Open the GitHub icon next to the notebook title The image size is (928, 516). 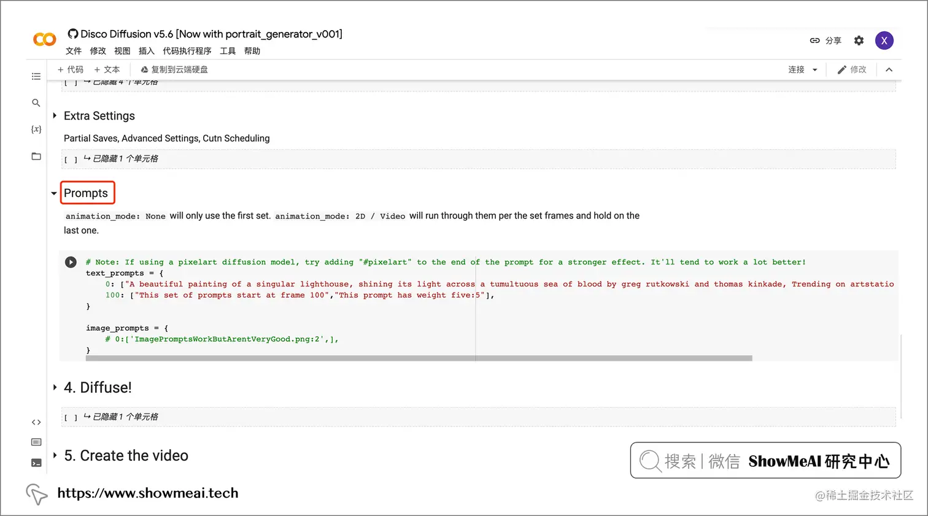pos(73,34)
